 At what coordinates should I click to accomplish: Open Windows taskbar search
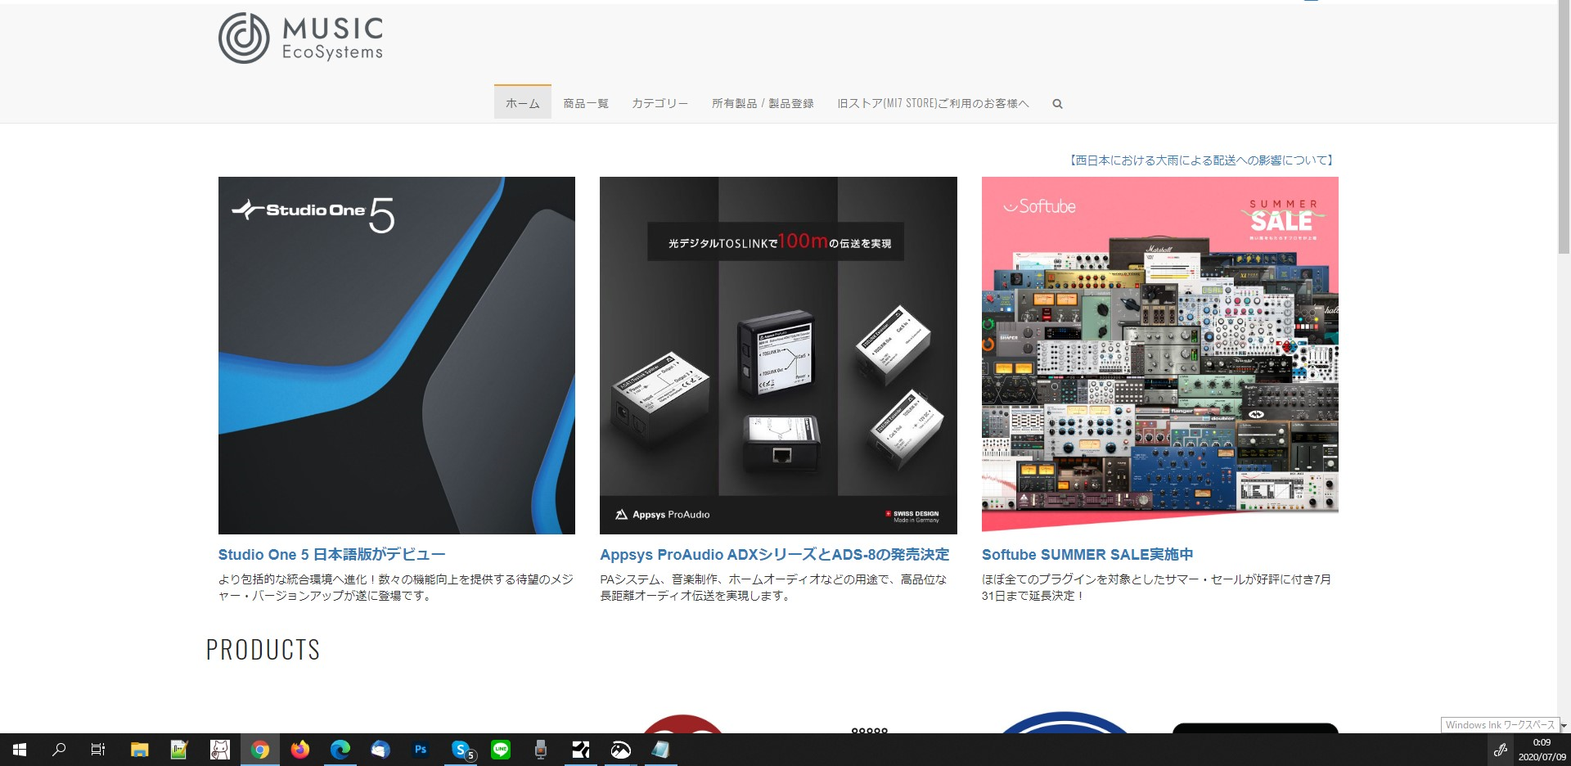point(59,750)
